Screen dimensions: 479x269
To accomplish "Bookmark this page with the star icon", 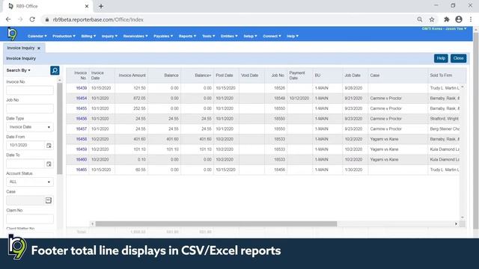I will 432,19.
